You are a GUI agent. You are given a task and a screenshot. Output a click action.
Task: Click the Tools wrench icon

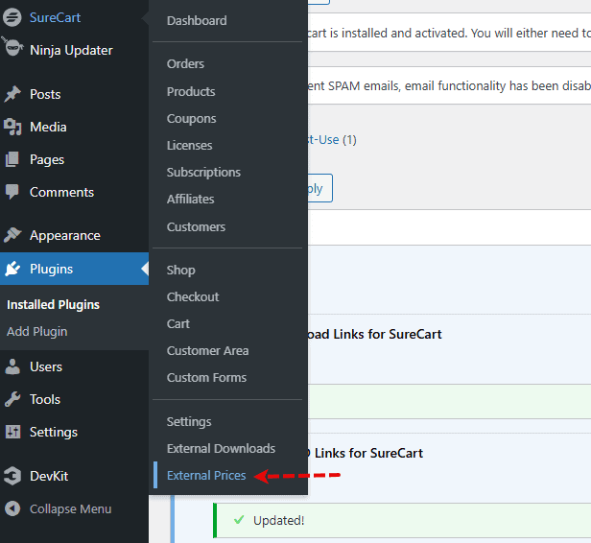coord(12,399)
